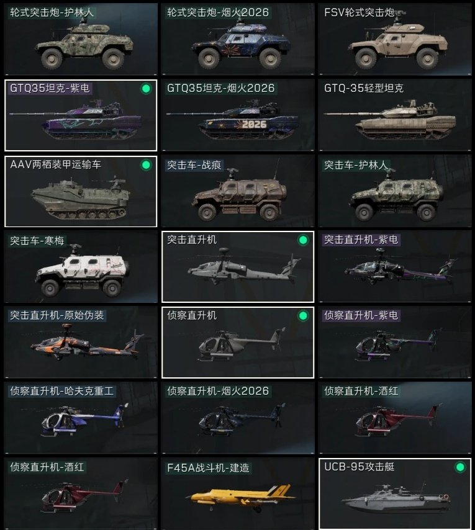The image size is (475, 530).
Task: Select the 侦察直升机-紫电 skin
Action: (x=395, y=343)
